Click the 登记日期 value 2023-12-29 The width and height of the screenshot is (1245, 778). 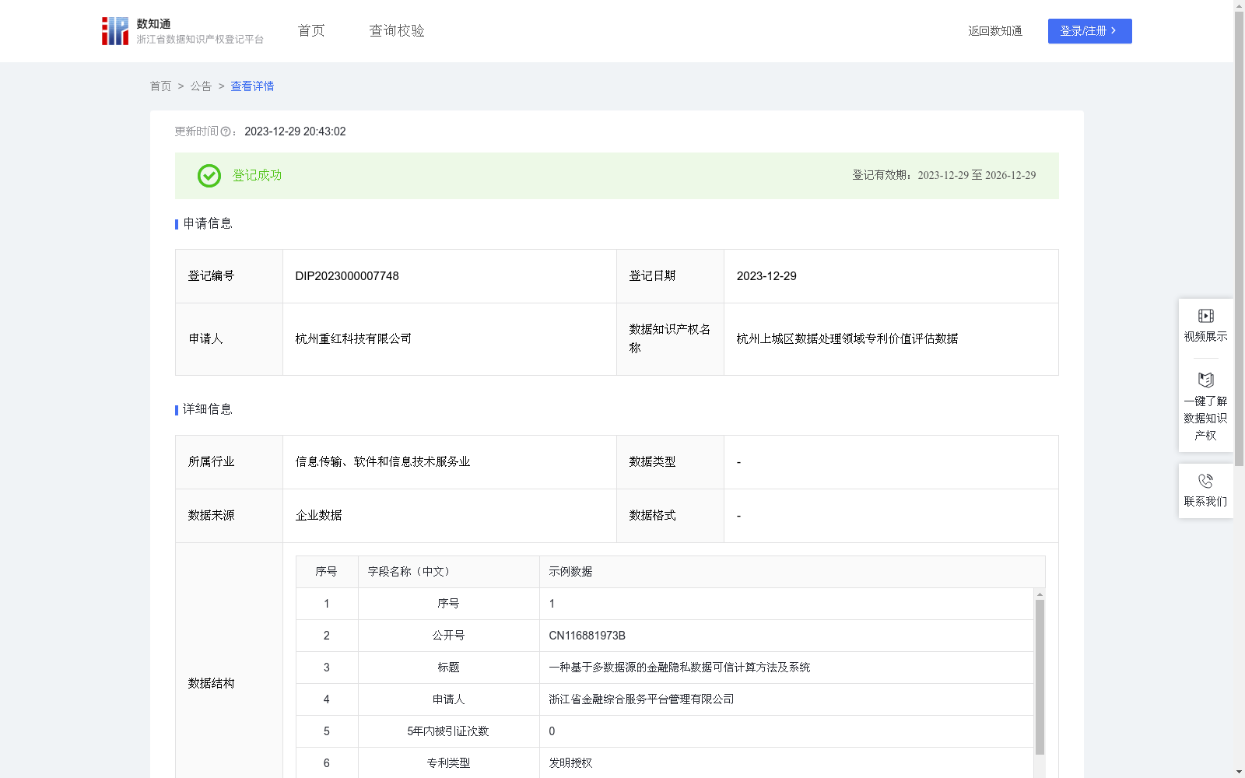[766, 276]
